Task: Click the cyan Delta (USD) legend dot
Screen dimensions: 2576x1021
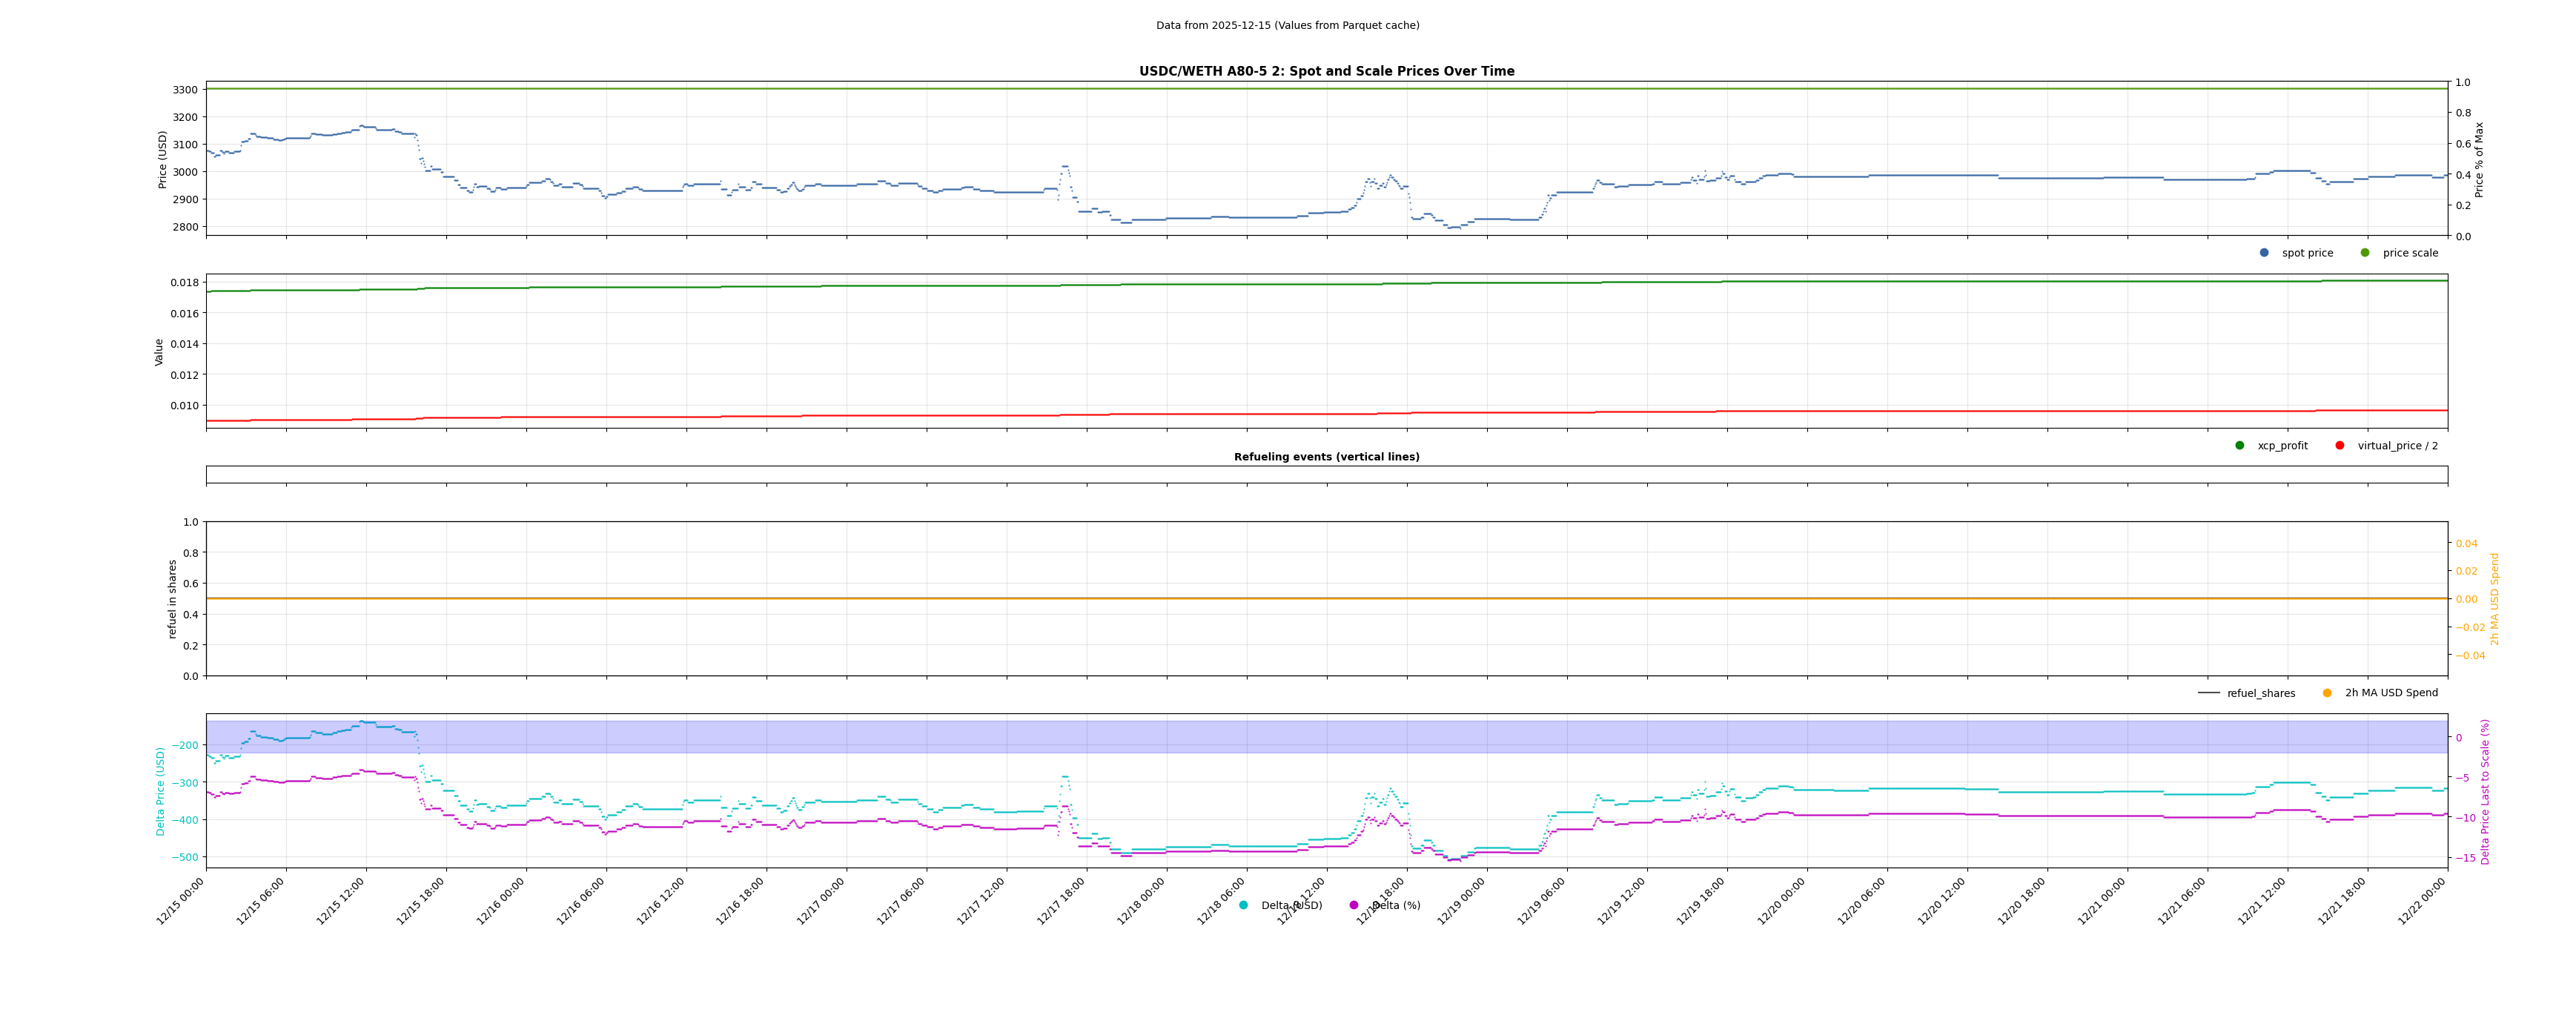Action: click(1243, 906)
